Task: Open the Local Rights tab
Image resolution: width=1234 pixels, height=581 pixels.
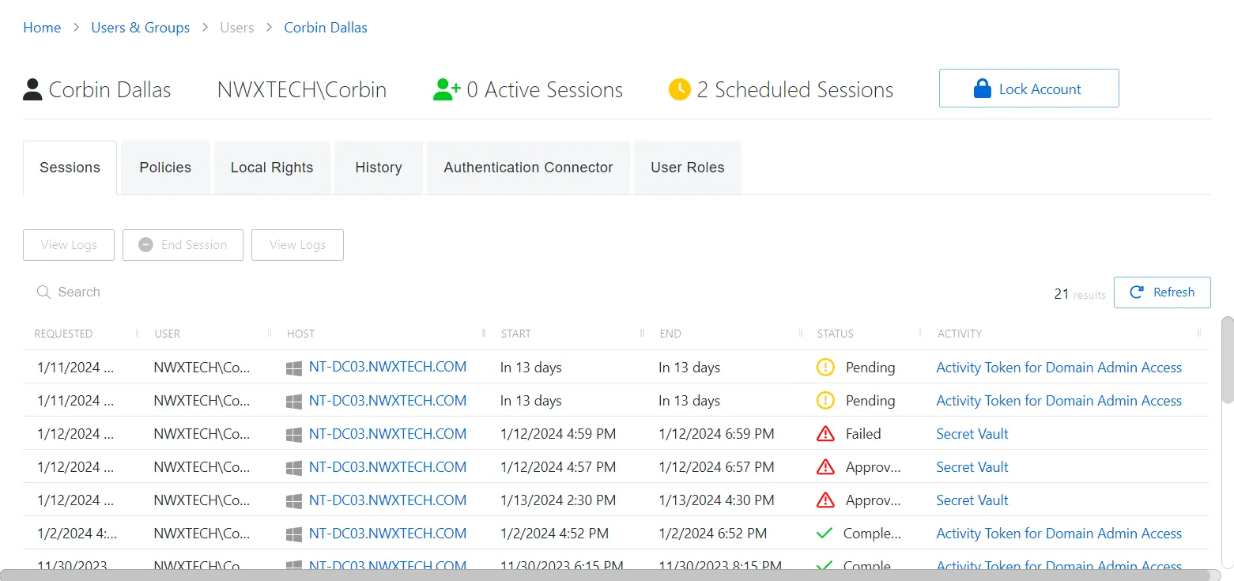Action: 272,168
